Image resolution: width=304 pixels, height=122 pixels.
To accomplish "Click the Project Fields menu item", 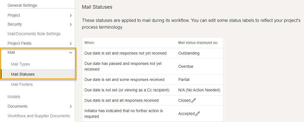I will (19, 43).
